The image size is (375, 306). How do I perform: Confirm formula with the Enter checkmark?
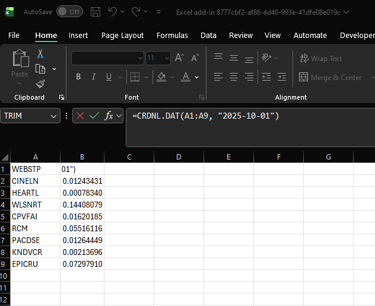tap(94, 116)
